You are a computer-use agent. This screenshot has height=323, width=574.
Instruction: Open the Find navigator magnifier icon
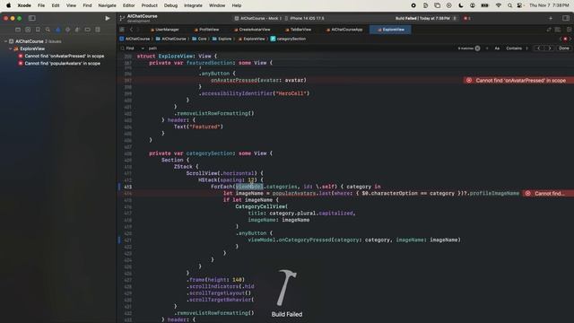(48, 30)
